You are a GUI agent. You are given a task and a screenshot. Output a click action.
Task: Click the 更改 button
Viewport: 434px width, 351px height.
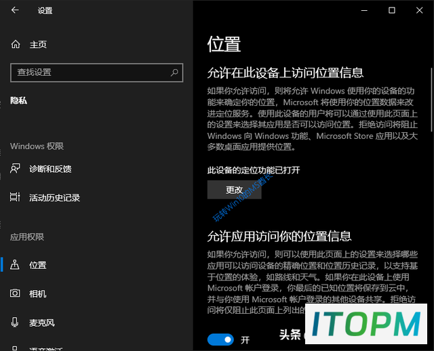click(234, 190)
